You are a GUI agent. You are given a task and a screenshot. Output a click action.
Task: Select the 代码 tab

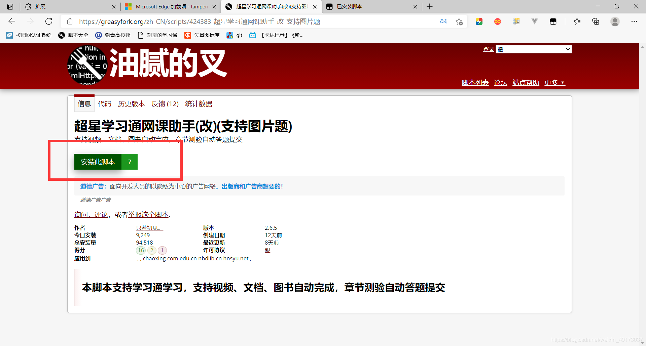[105, 104]
